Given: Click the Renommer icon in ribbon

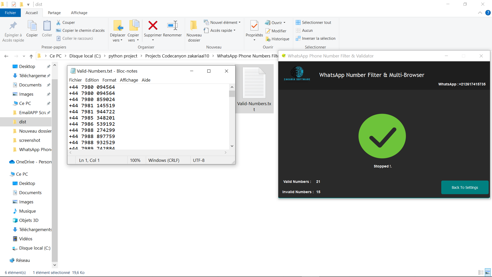Looking at the screenshot, I should (x=172, y=26).
